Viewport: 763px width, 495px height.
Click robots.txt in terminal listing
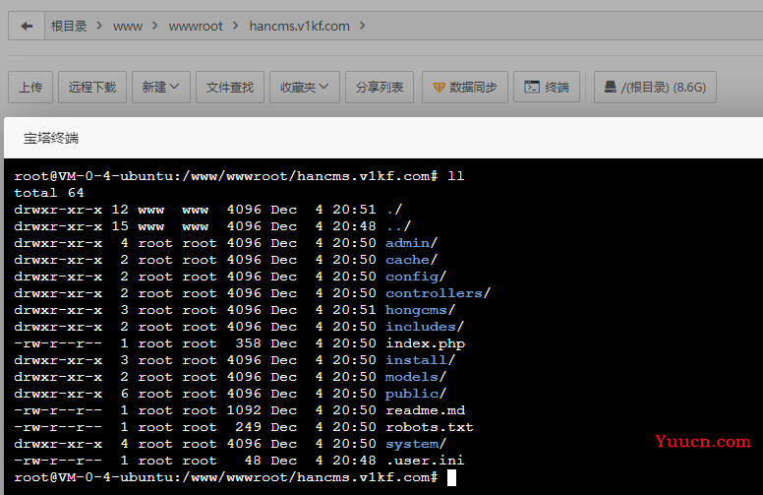pyautogui.click(x=430, y=427)
